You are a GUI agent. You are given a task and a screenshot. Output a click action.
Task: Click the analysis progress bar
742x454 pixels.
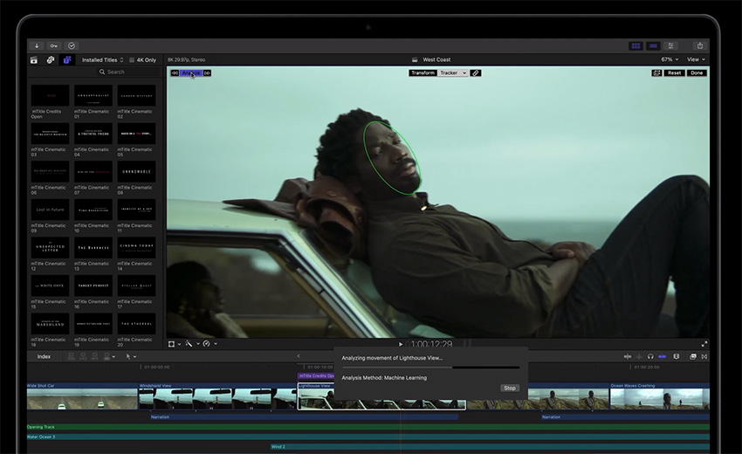pyautogui.click(x=430, y=368)
